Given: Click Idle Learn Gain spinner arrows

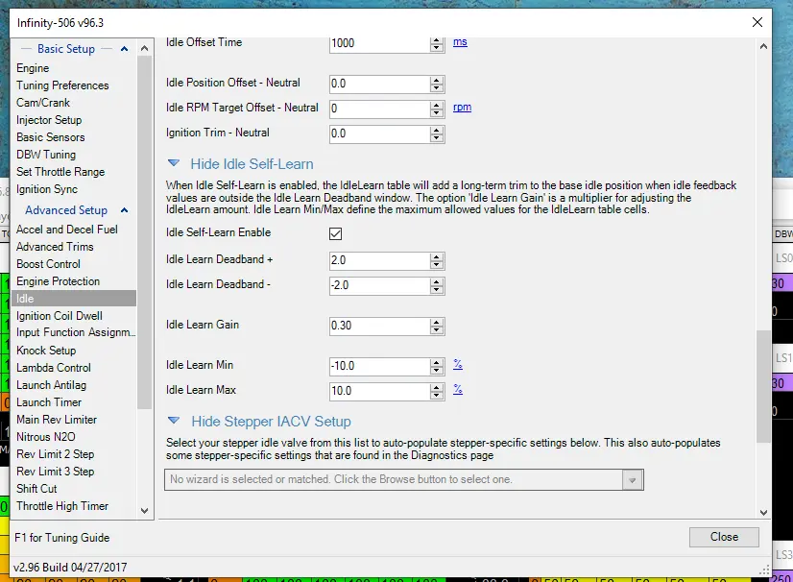Looking at the screenshot, I should pyautogui.click(x=437, y=326).
